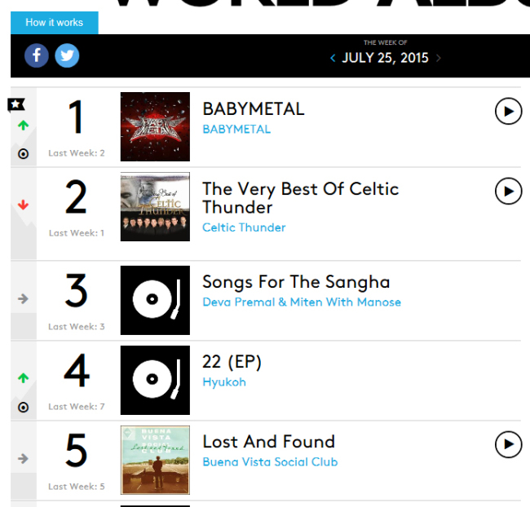Click the Celtic Thunder album cover thumbnail

click(x=155, y=207)
